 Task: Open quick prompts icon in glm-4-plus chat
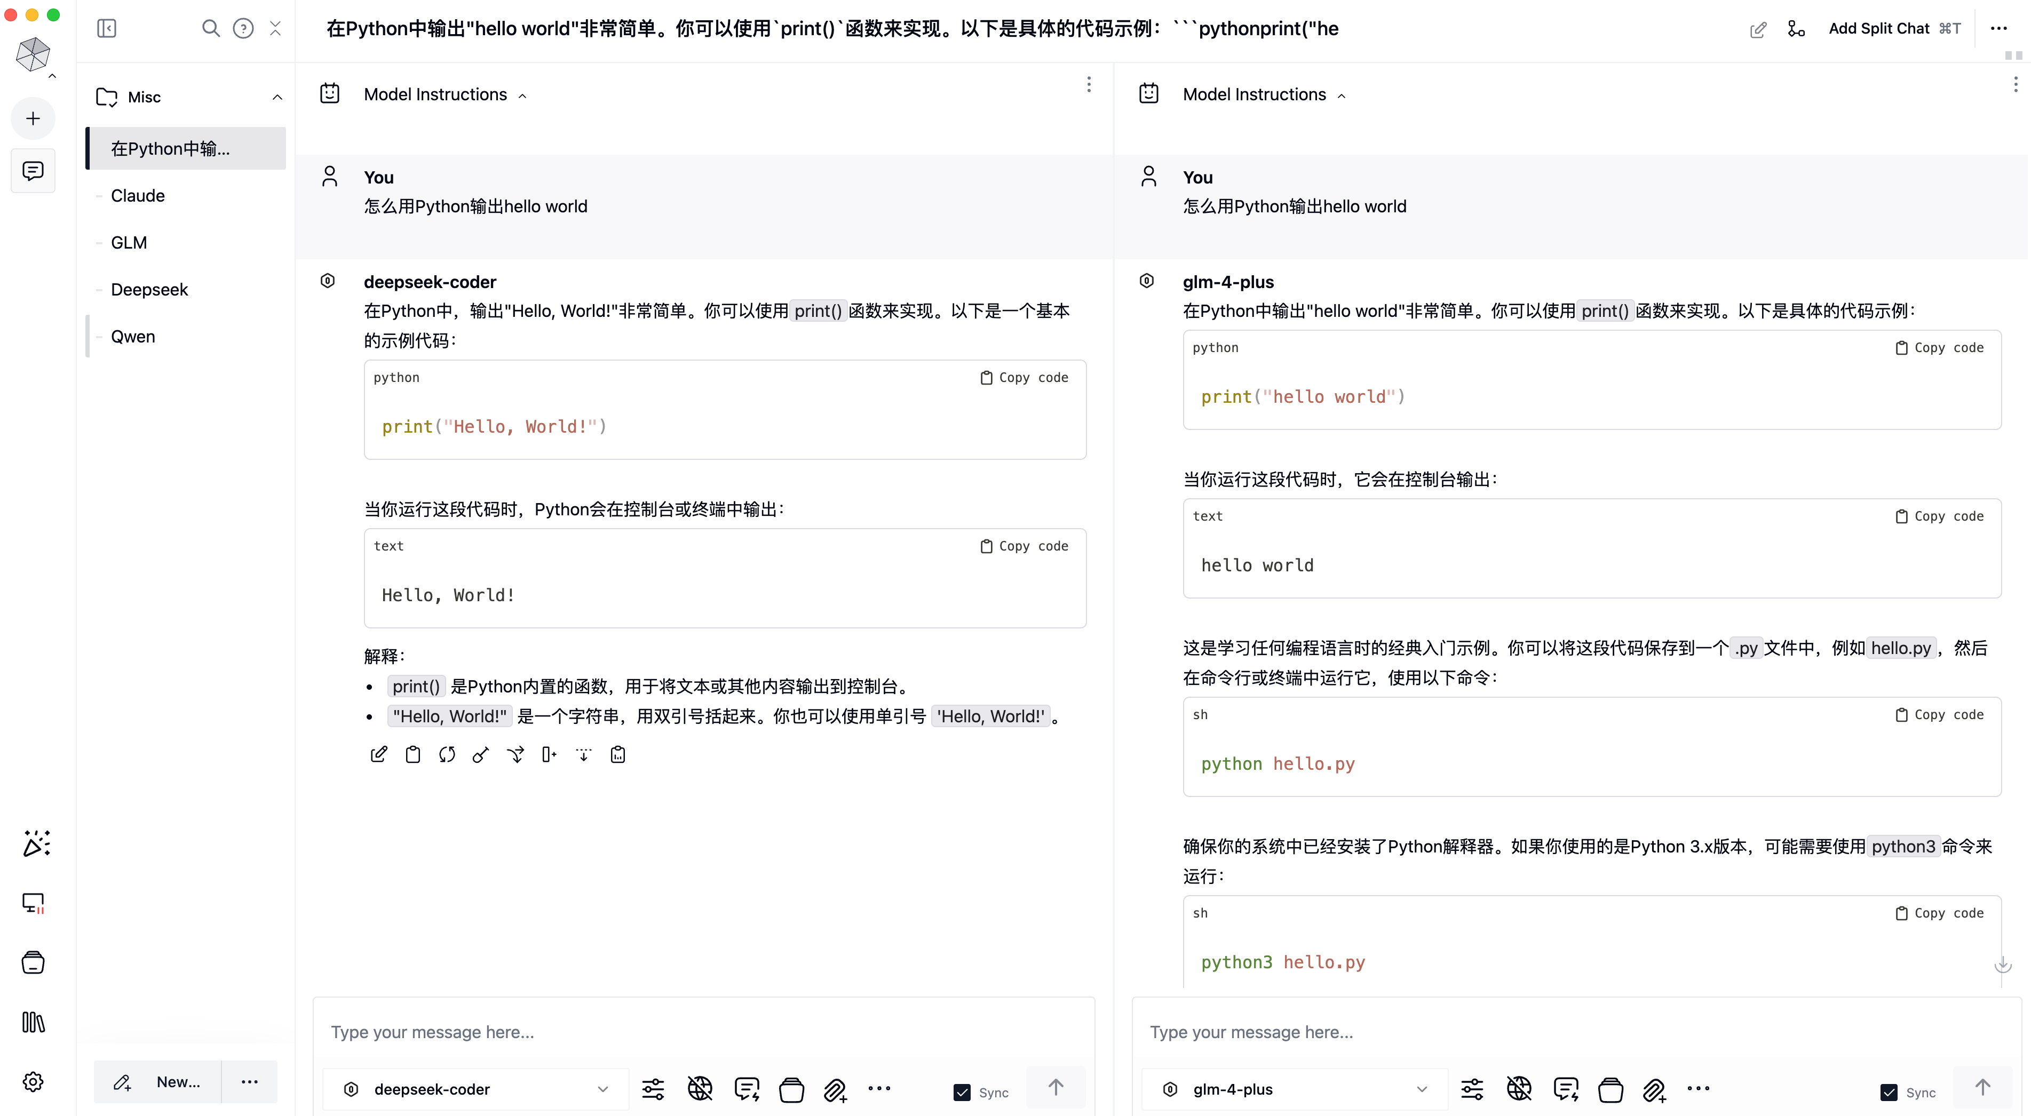tap(1565, 1089)
